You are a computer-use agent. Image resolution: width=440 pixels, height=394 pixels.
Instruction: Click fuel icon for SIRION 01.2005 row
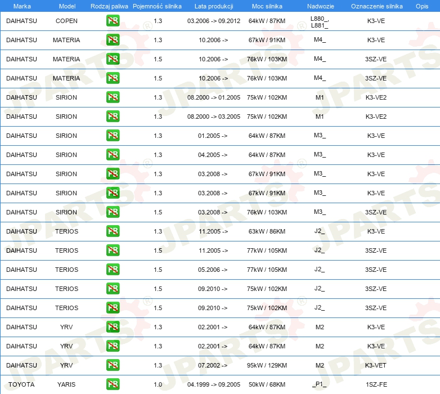113,135
